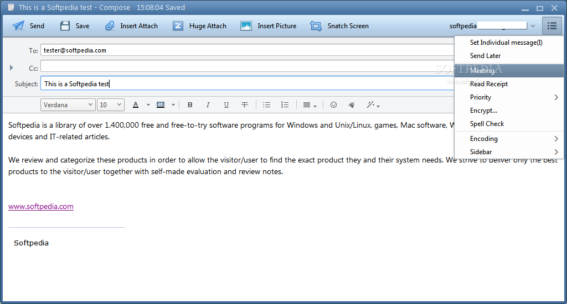Viewport: 567px width, 304px height.
Task: Click the Subject input field
Action: [x=248, y=83]
